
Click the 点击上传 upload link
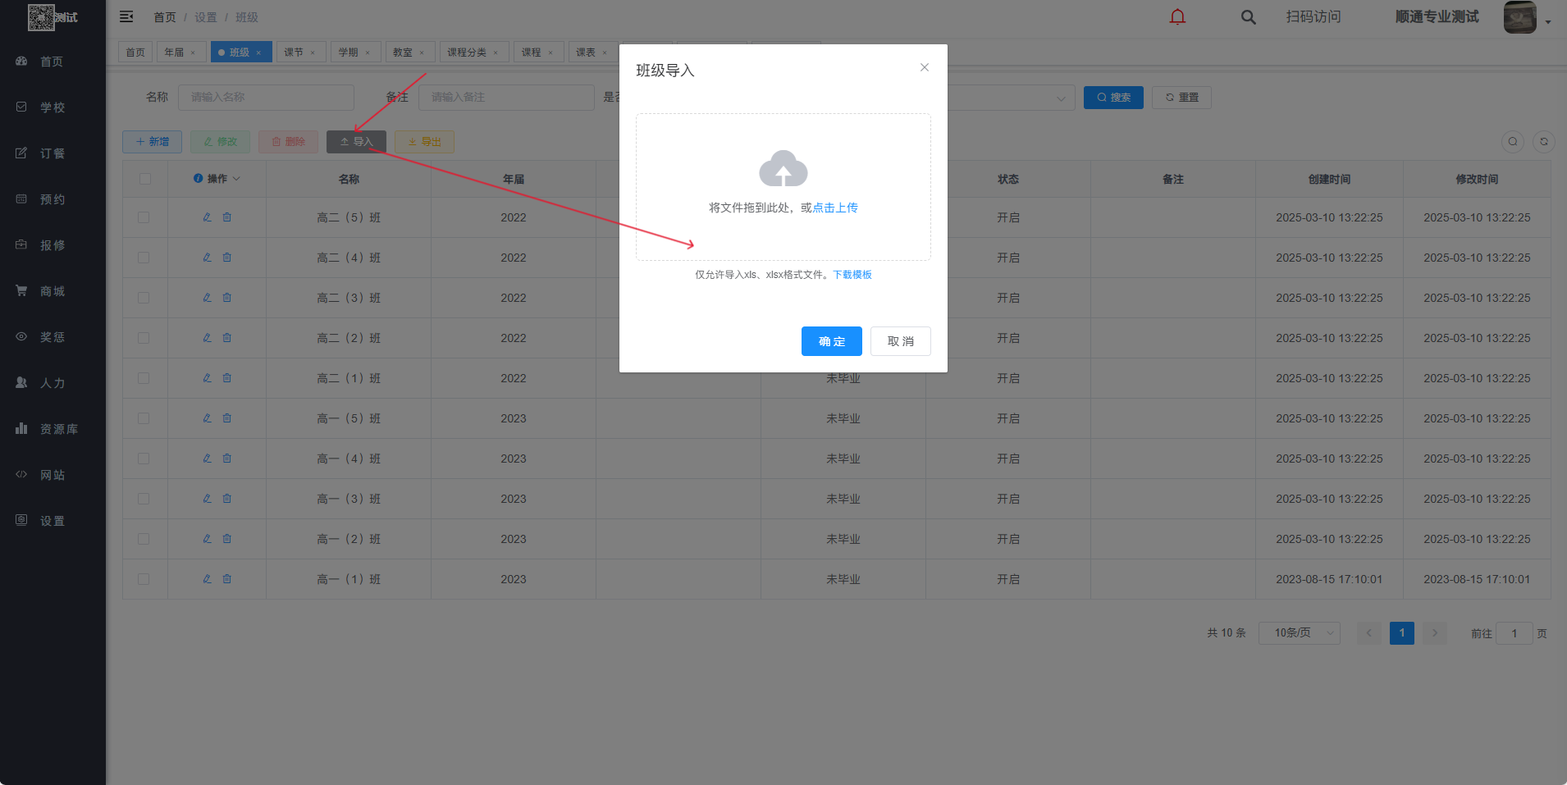point(835,208)
